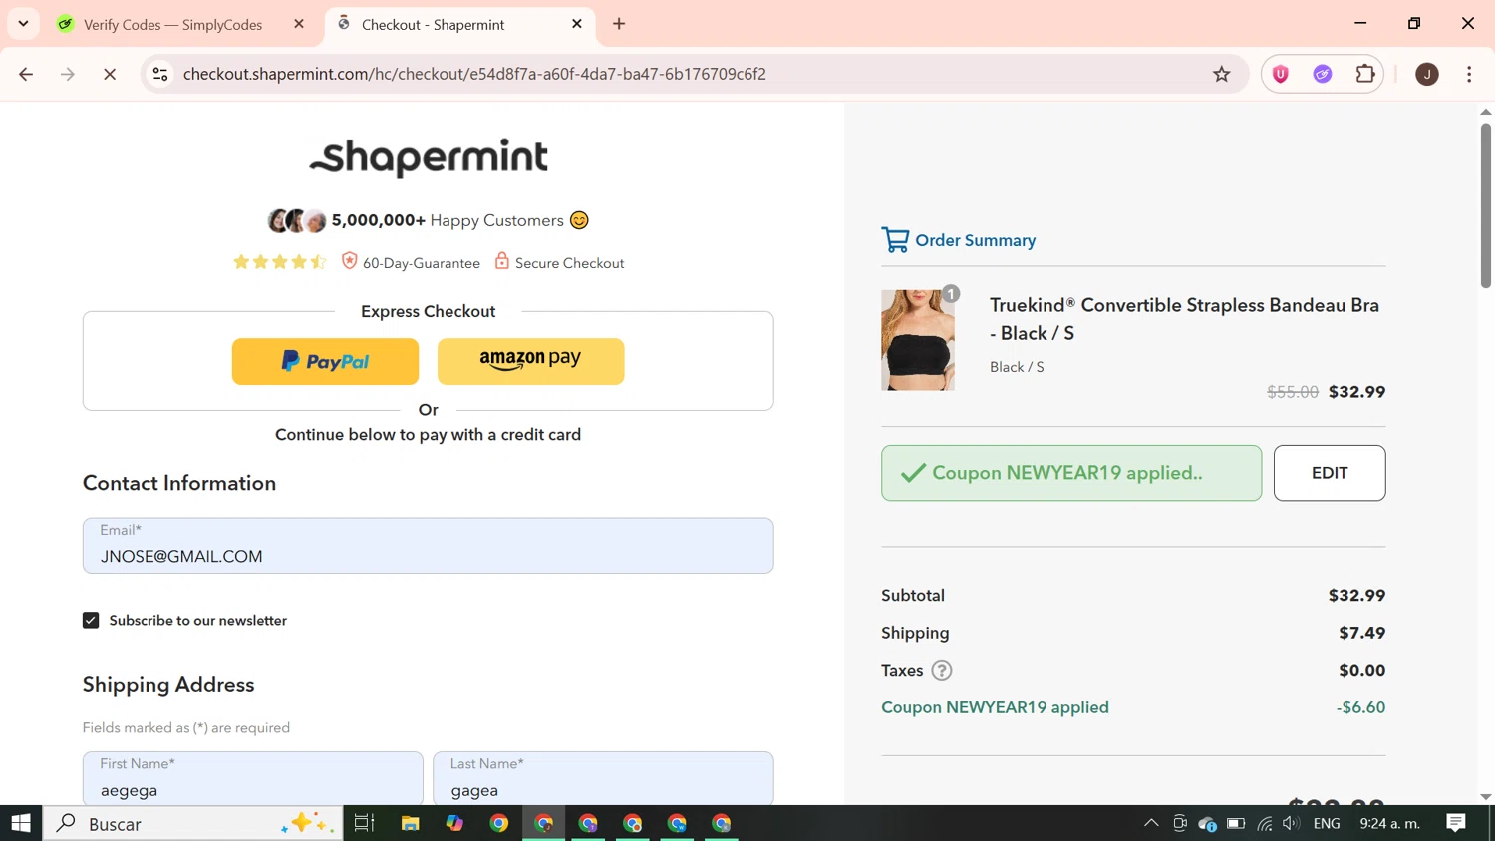Click the Coupon NEWYEAR19 applied banner
Viewport: 1495px width, 841px height.
pyautogui.click(x=1071, y=473)
